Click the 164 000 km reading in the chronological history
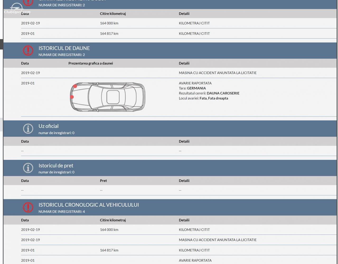The image size is (338, 264). (x=109, y=229)
